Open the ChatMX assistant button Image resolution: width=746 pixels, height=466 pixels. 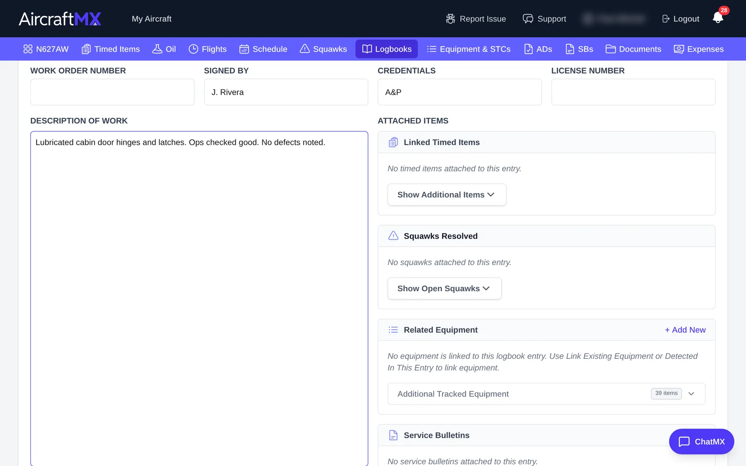click(x=701, y=441)
